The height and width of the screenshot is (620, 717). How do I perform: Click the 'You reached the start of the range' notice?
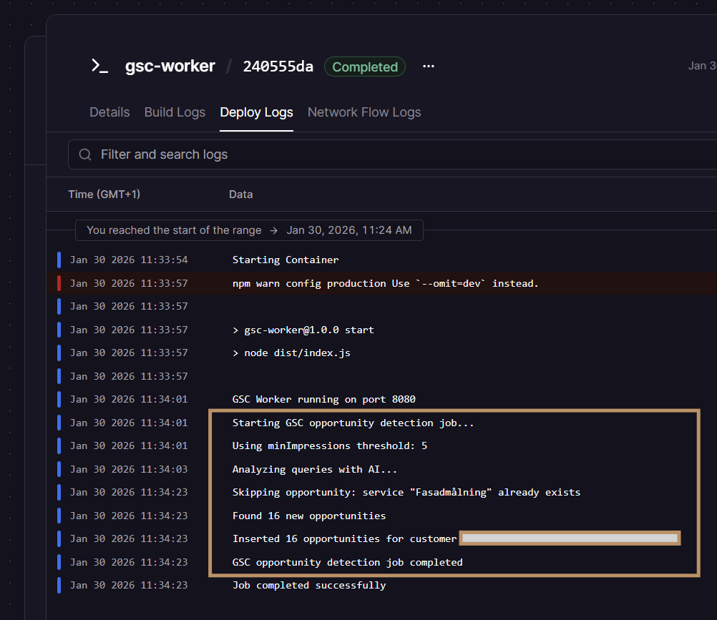pos(249,230)
